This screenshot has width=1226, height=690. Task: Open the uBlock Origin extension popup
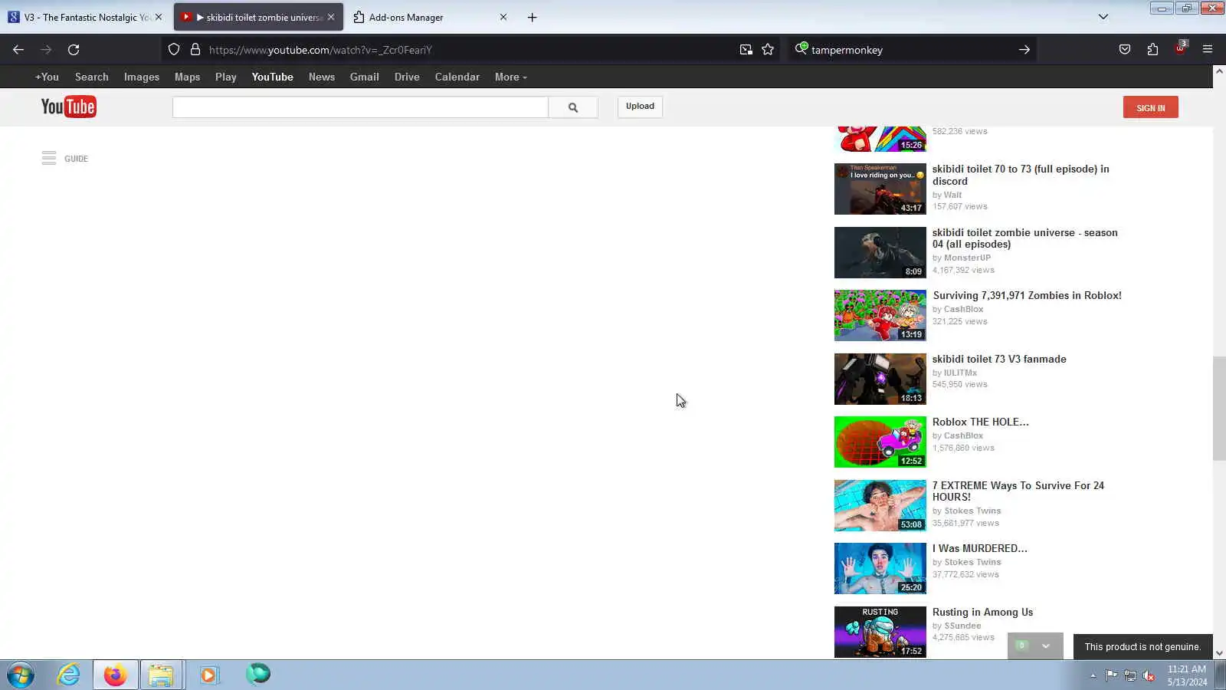click(x=1180, y=48)
